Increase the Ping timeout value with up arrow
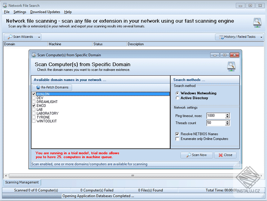Screen dimensions: 267x201 (x=227, y=114)
